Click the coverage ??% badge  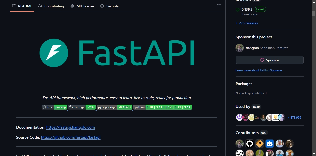click(x=82, y=107)
